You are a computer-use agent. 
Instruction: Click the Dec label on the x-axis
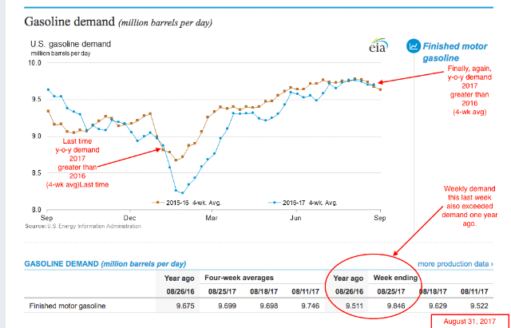click(x=129, y=217)
